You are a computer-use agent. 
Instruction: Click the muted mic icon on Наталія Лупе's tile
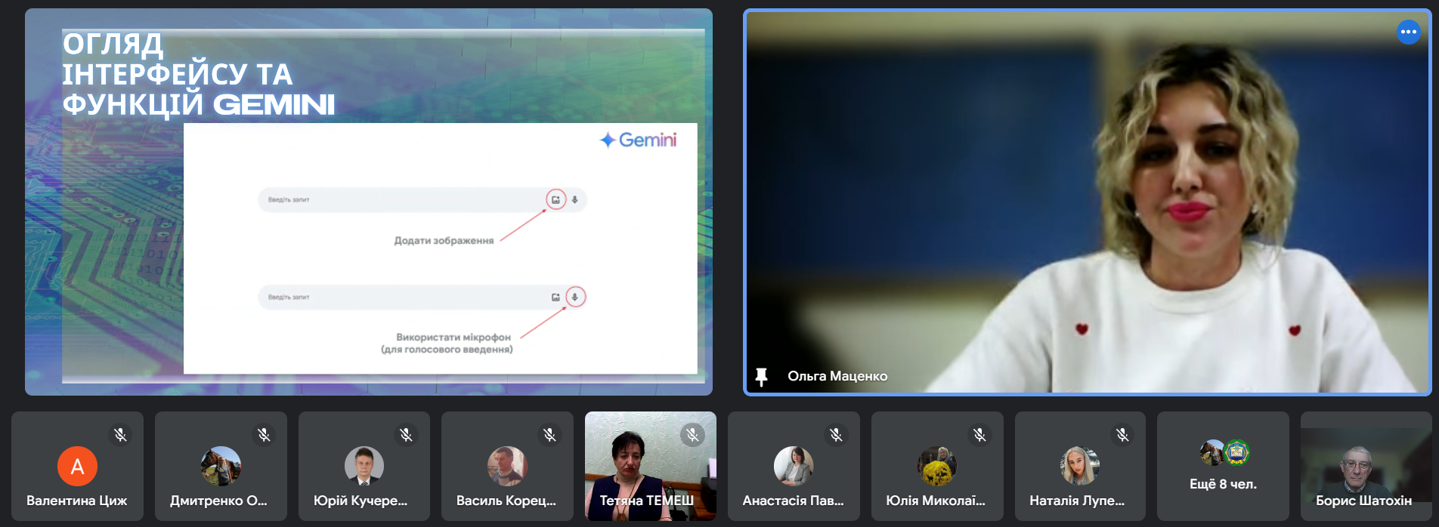point(1122,435)
